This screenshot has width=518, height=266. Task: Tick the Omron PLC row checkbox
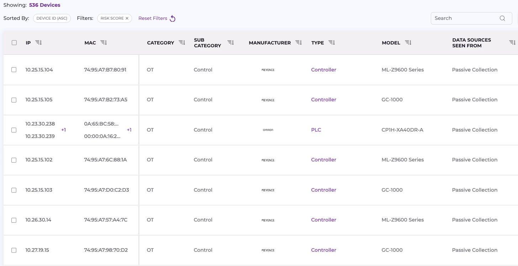click(x=14, y=130)
